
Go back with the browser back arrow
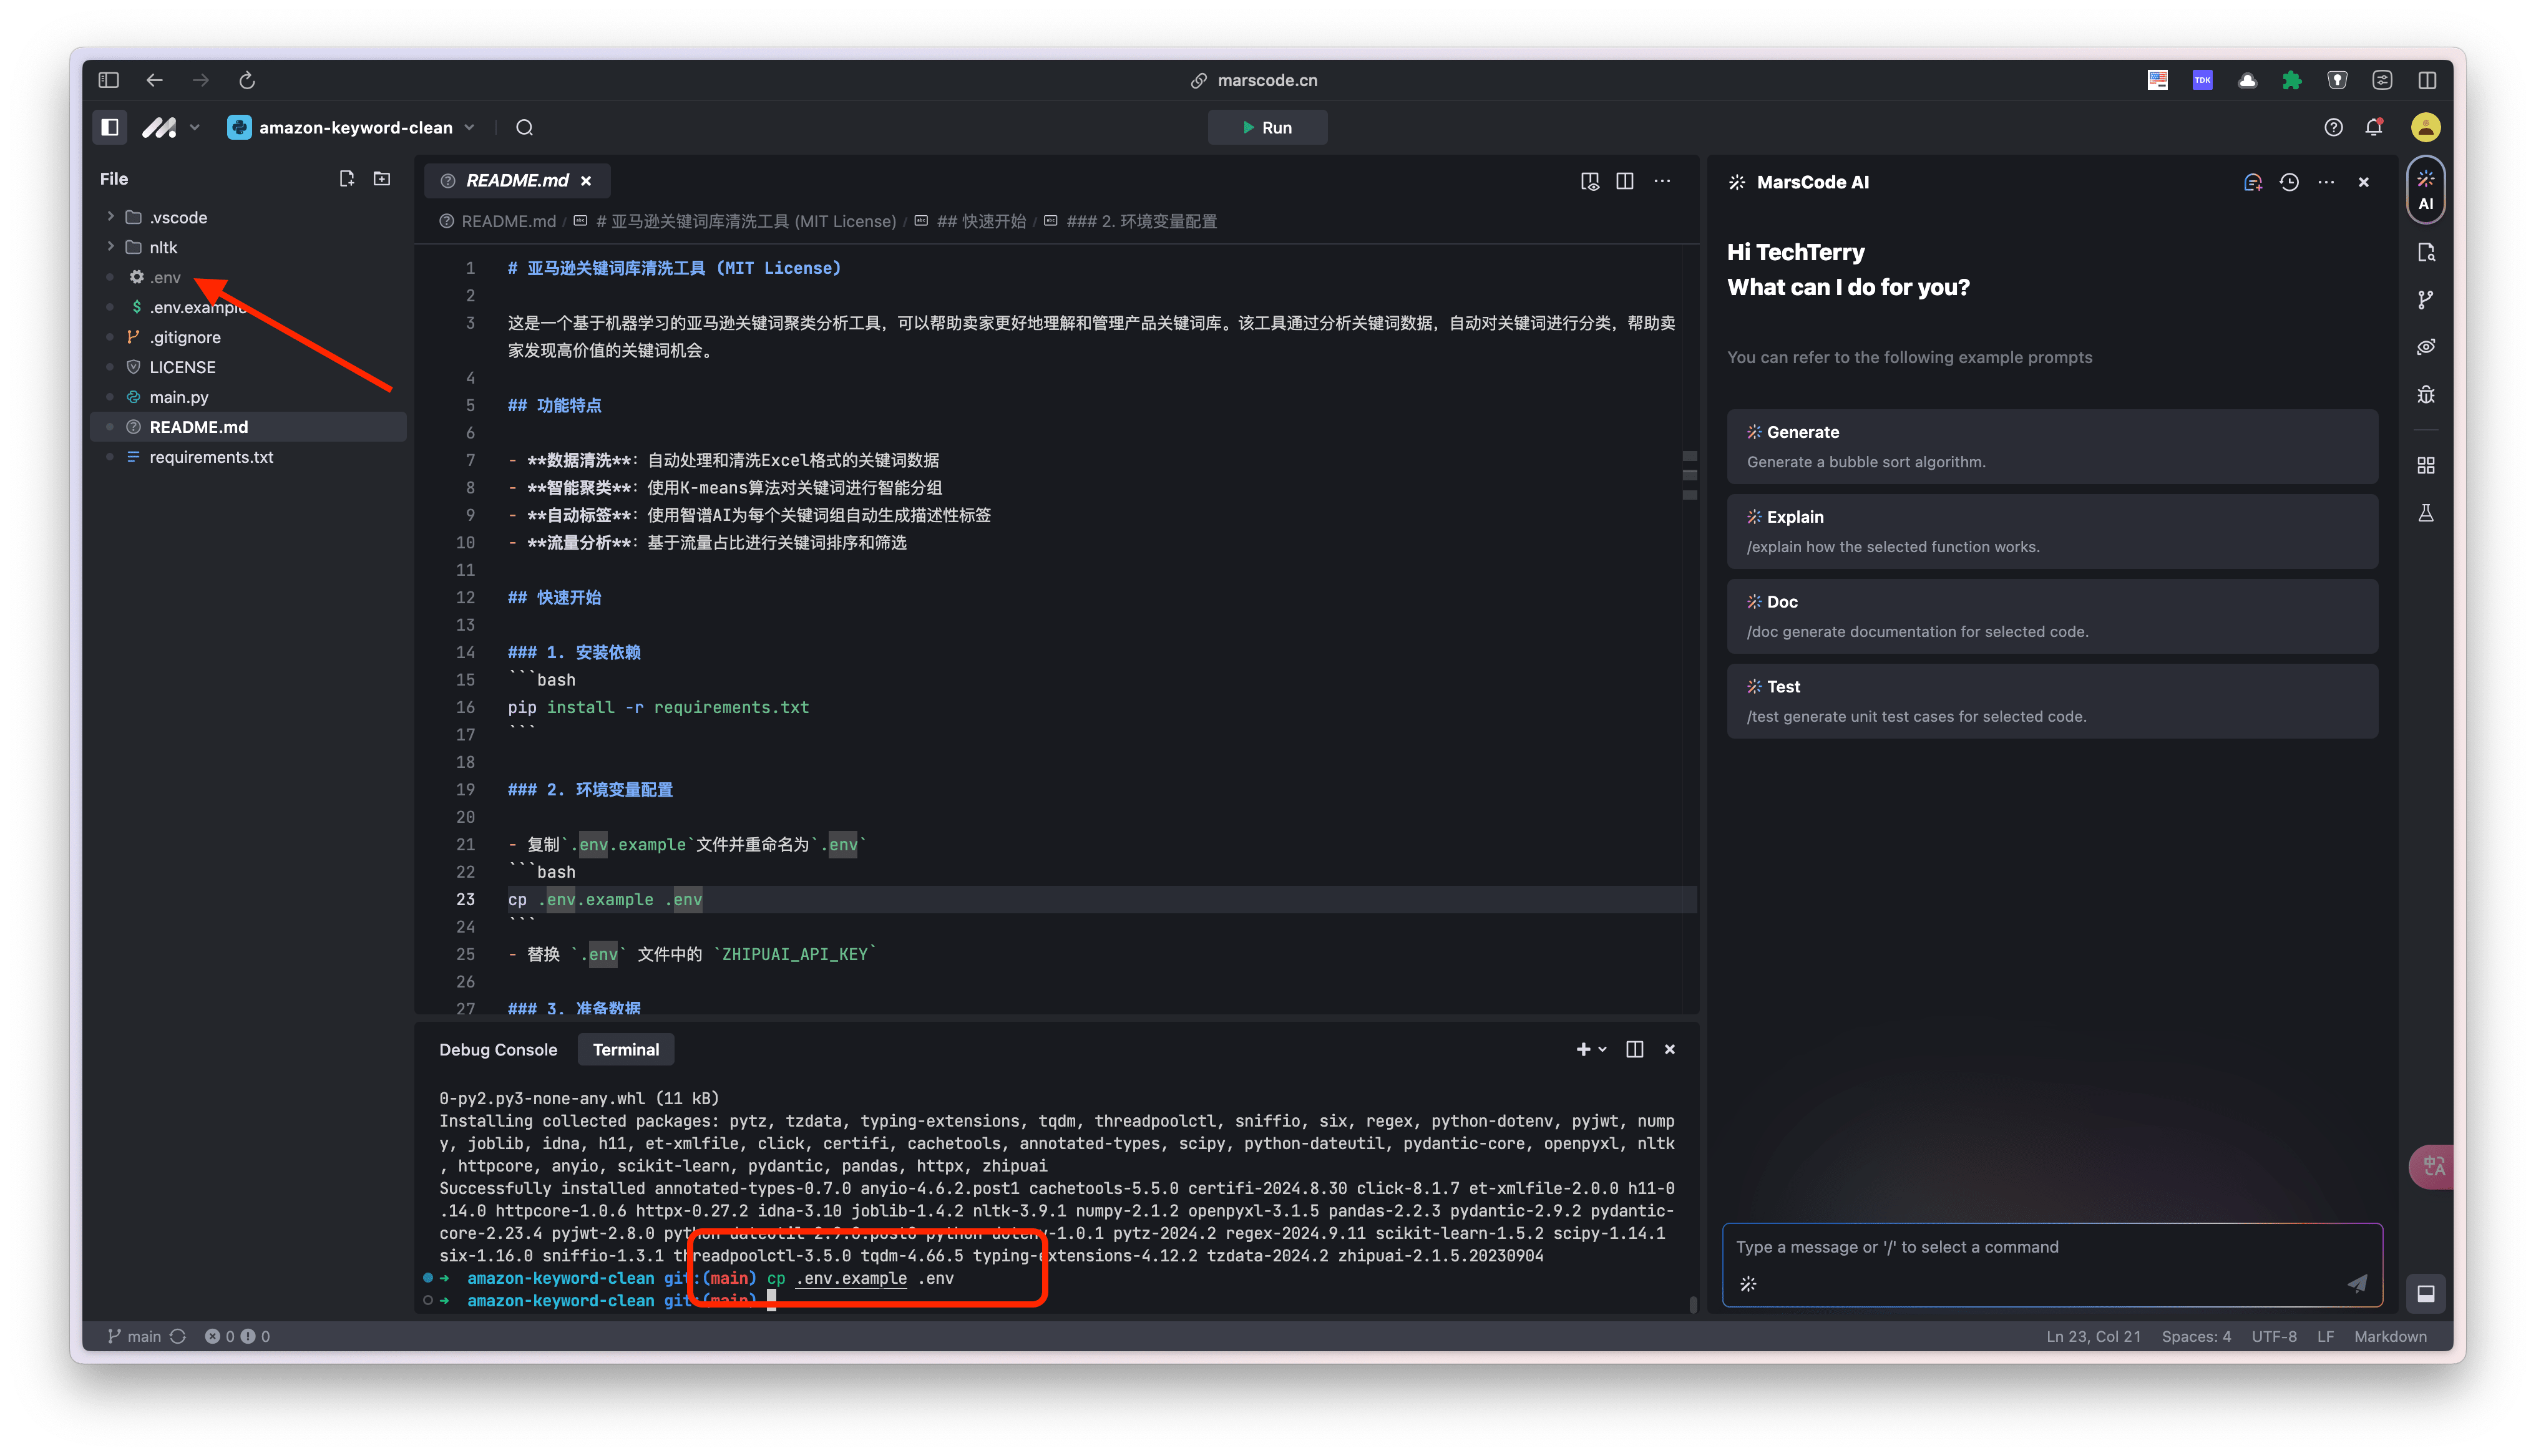[154, 80]
